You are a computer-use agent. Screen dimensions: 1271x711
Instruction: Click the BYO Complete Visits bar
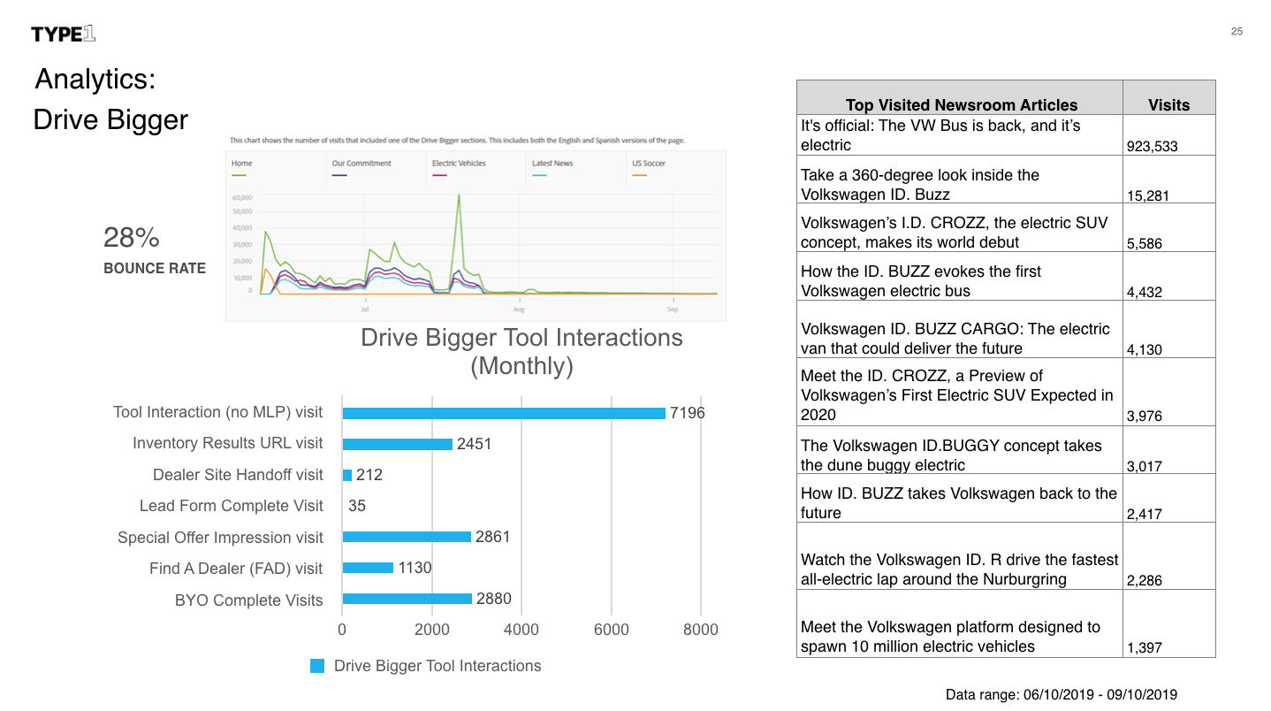coord(407,599)
